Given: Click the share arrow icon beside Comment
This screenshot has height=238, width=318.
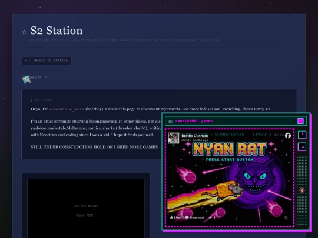Looking at the screenshot, I should point(211,217).
